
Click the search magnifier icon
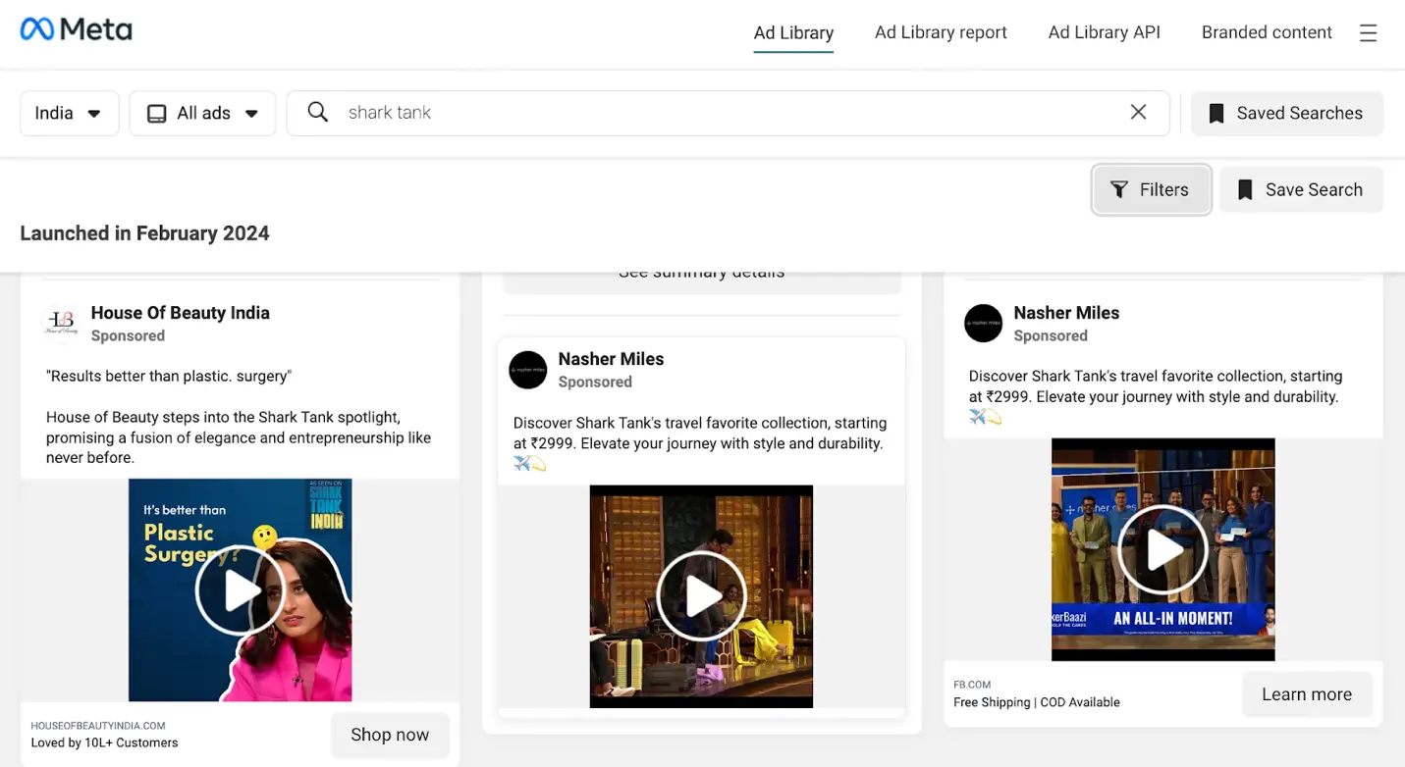click(x=317, y=112)
